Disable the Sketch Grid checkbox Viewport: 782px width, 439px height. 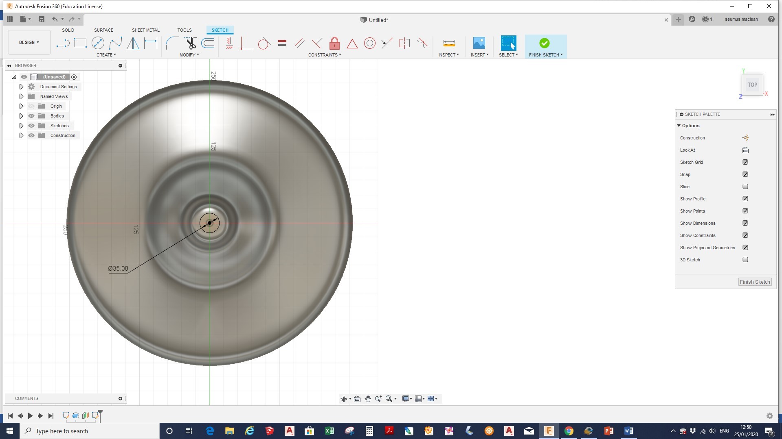coord(745,162)
